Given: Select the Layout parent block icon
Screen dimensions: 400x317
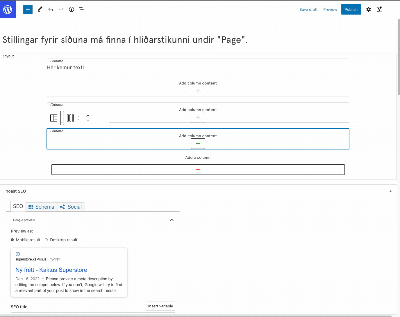Looking at the screenshot, I should [54, 118].
